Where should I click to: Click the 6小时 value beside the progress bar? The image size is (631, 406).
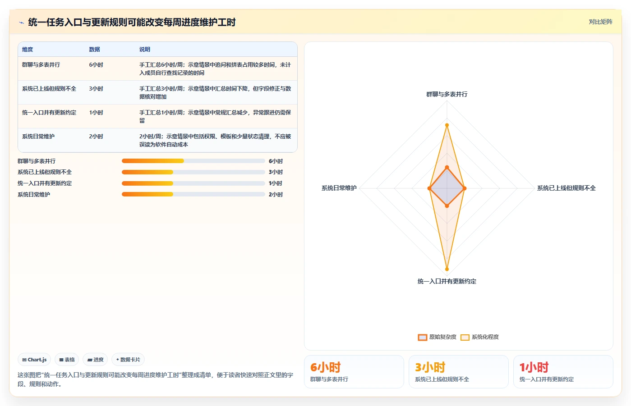(276, 161)
